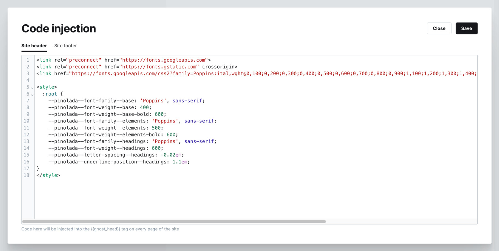Select the Site header tab
The height and width of the screenshot is (251, 499).
click(34, 46)
